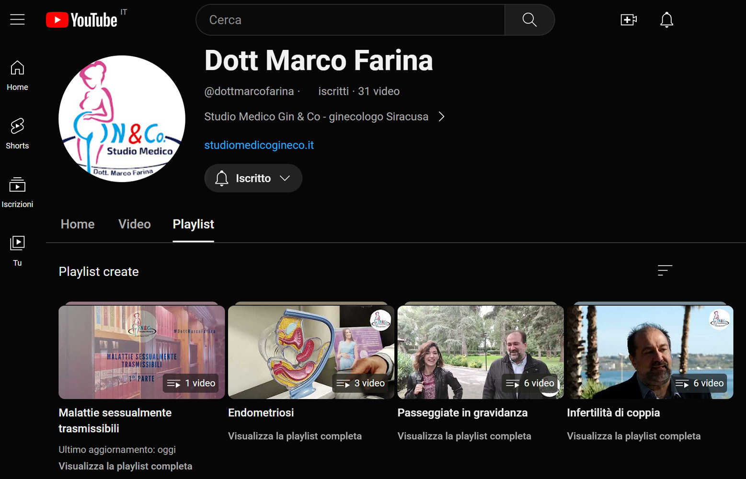Open Shorts from the sidebar
The image size is (746, 479).
coord(17,134)
